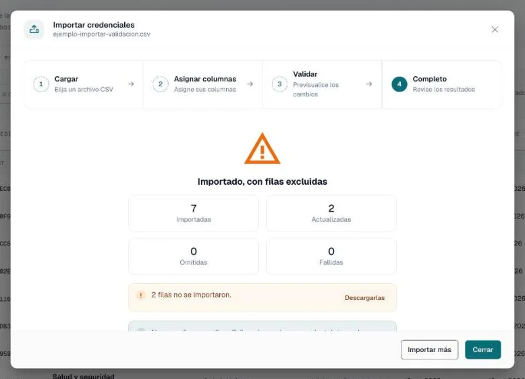Screen dimensions: 525x379
Task: Click the subtitle Previsualice los cambios
Action: [316, 90]
